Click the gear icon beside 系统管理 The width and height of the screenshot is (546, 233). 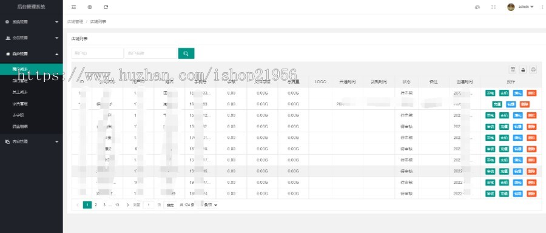coord(7,22)
